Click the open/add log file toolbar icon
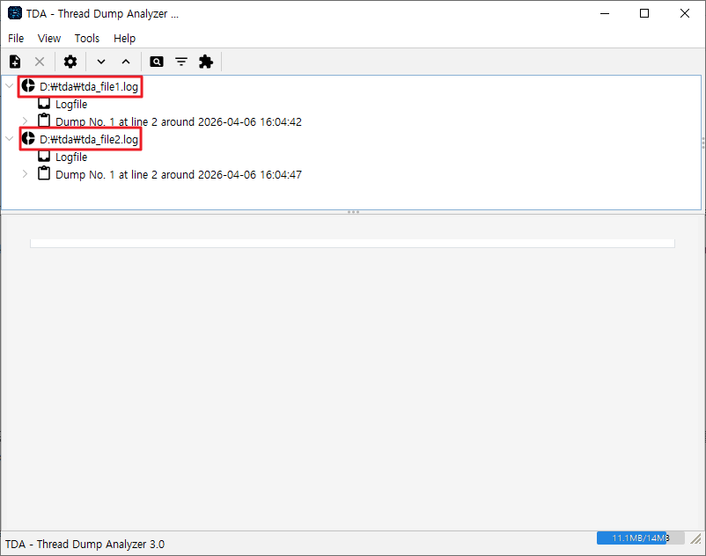The width and height of the screenshot is (706, 556). [15, 62]
